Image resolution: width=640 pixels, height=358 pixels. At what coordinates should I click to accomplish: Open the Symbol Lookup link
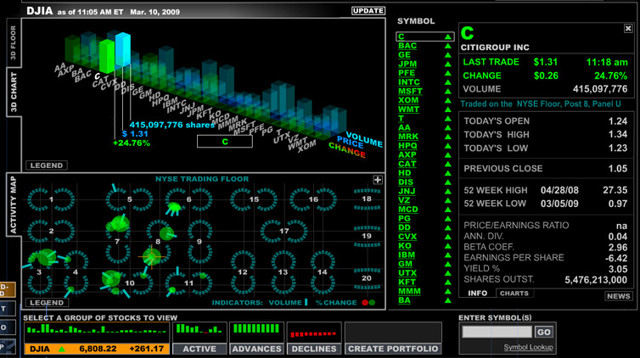528,348
